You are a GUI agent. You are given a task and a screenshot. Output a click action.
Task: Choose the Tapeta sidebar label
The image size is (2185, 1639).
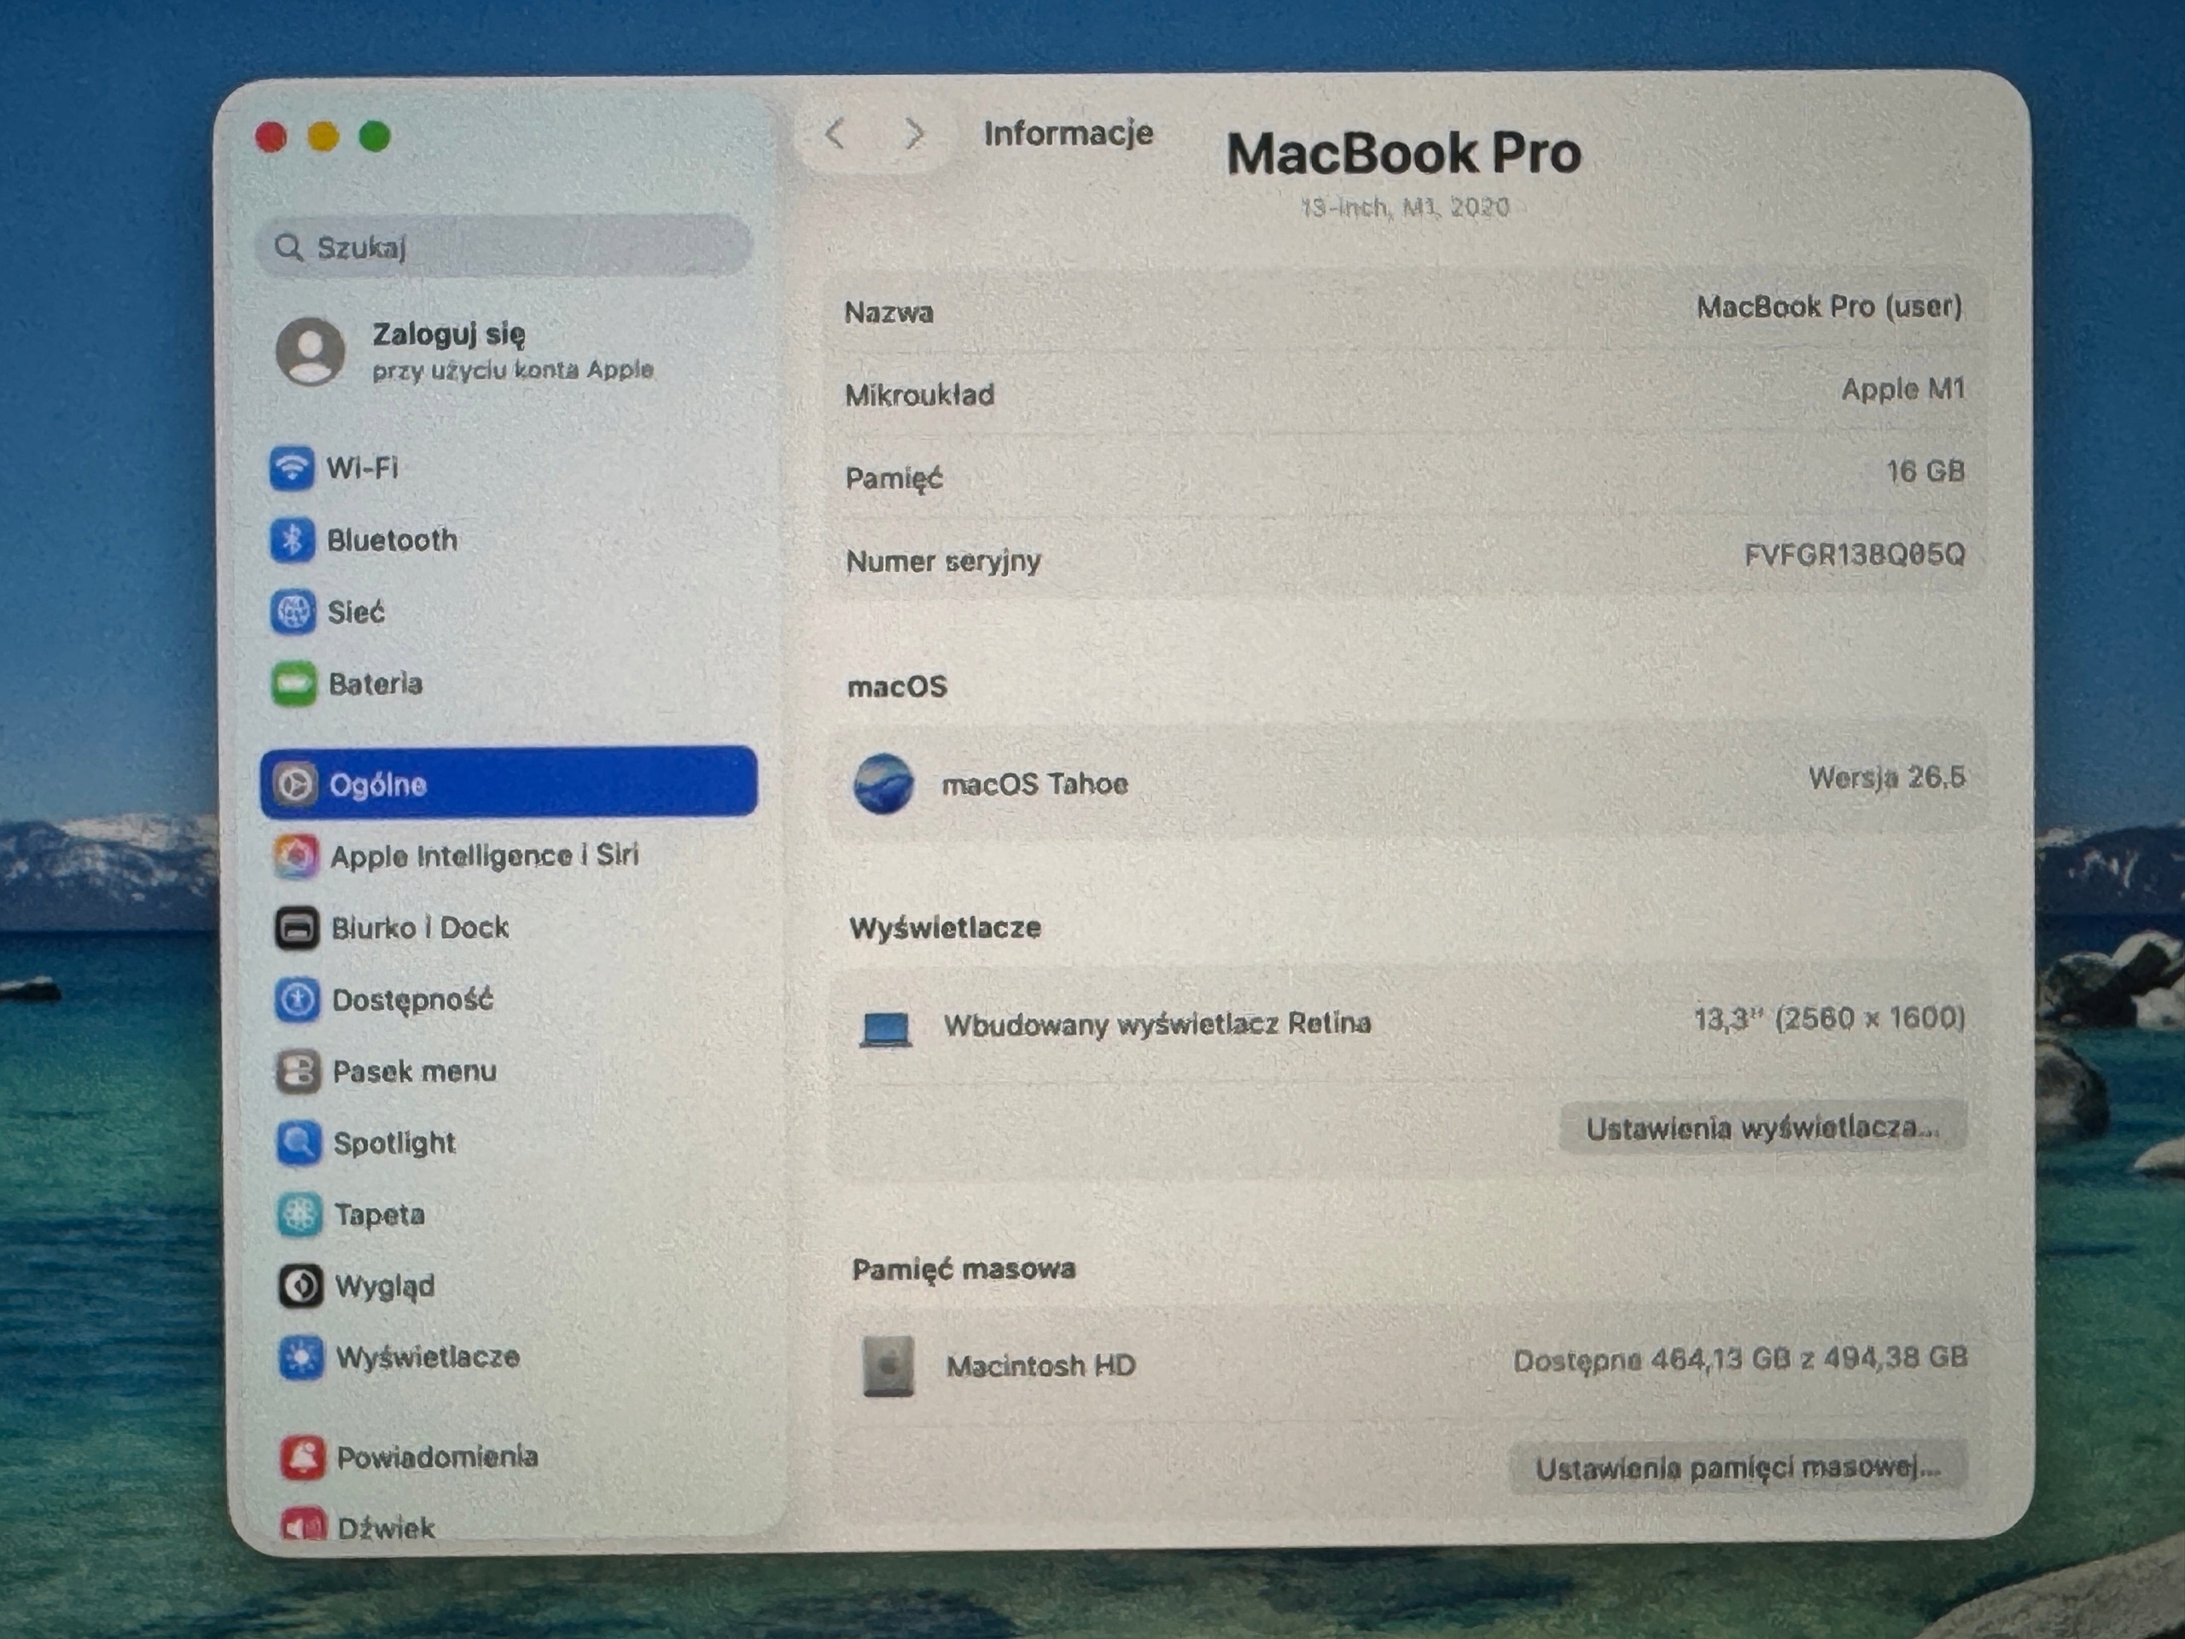pos(379,1214)
